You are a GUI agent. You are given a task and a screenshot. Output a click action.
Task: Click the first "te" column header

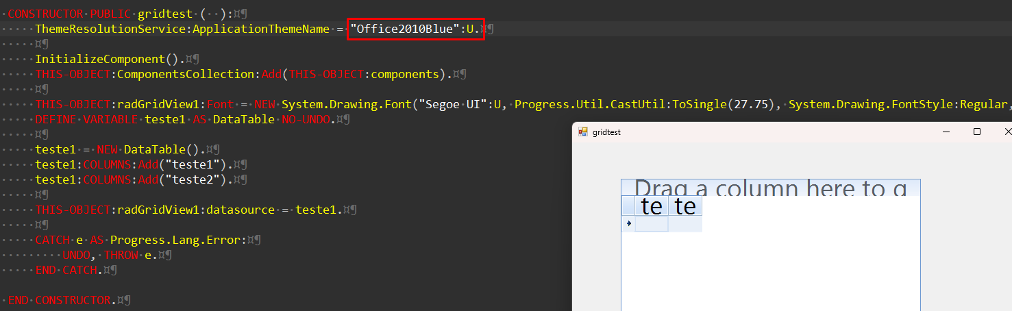651,206
